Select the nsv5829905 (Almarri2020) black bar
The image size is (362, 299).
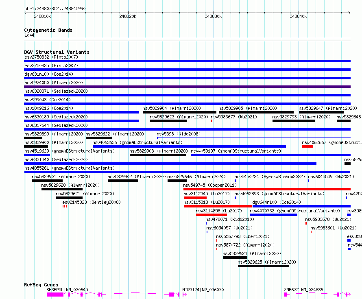[x=256, y=112]
